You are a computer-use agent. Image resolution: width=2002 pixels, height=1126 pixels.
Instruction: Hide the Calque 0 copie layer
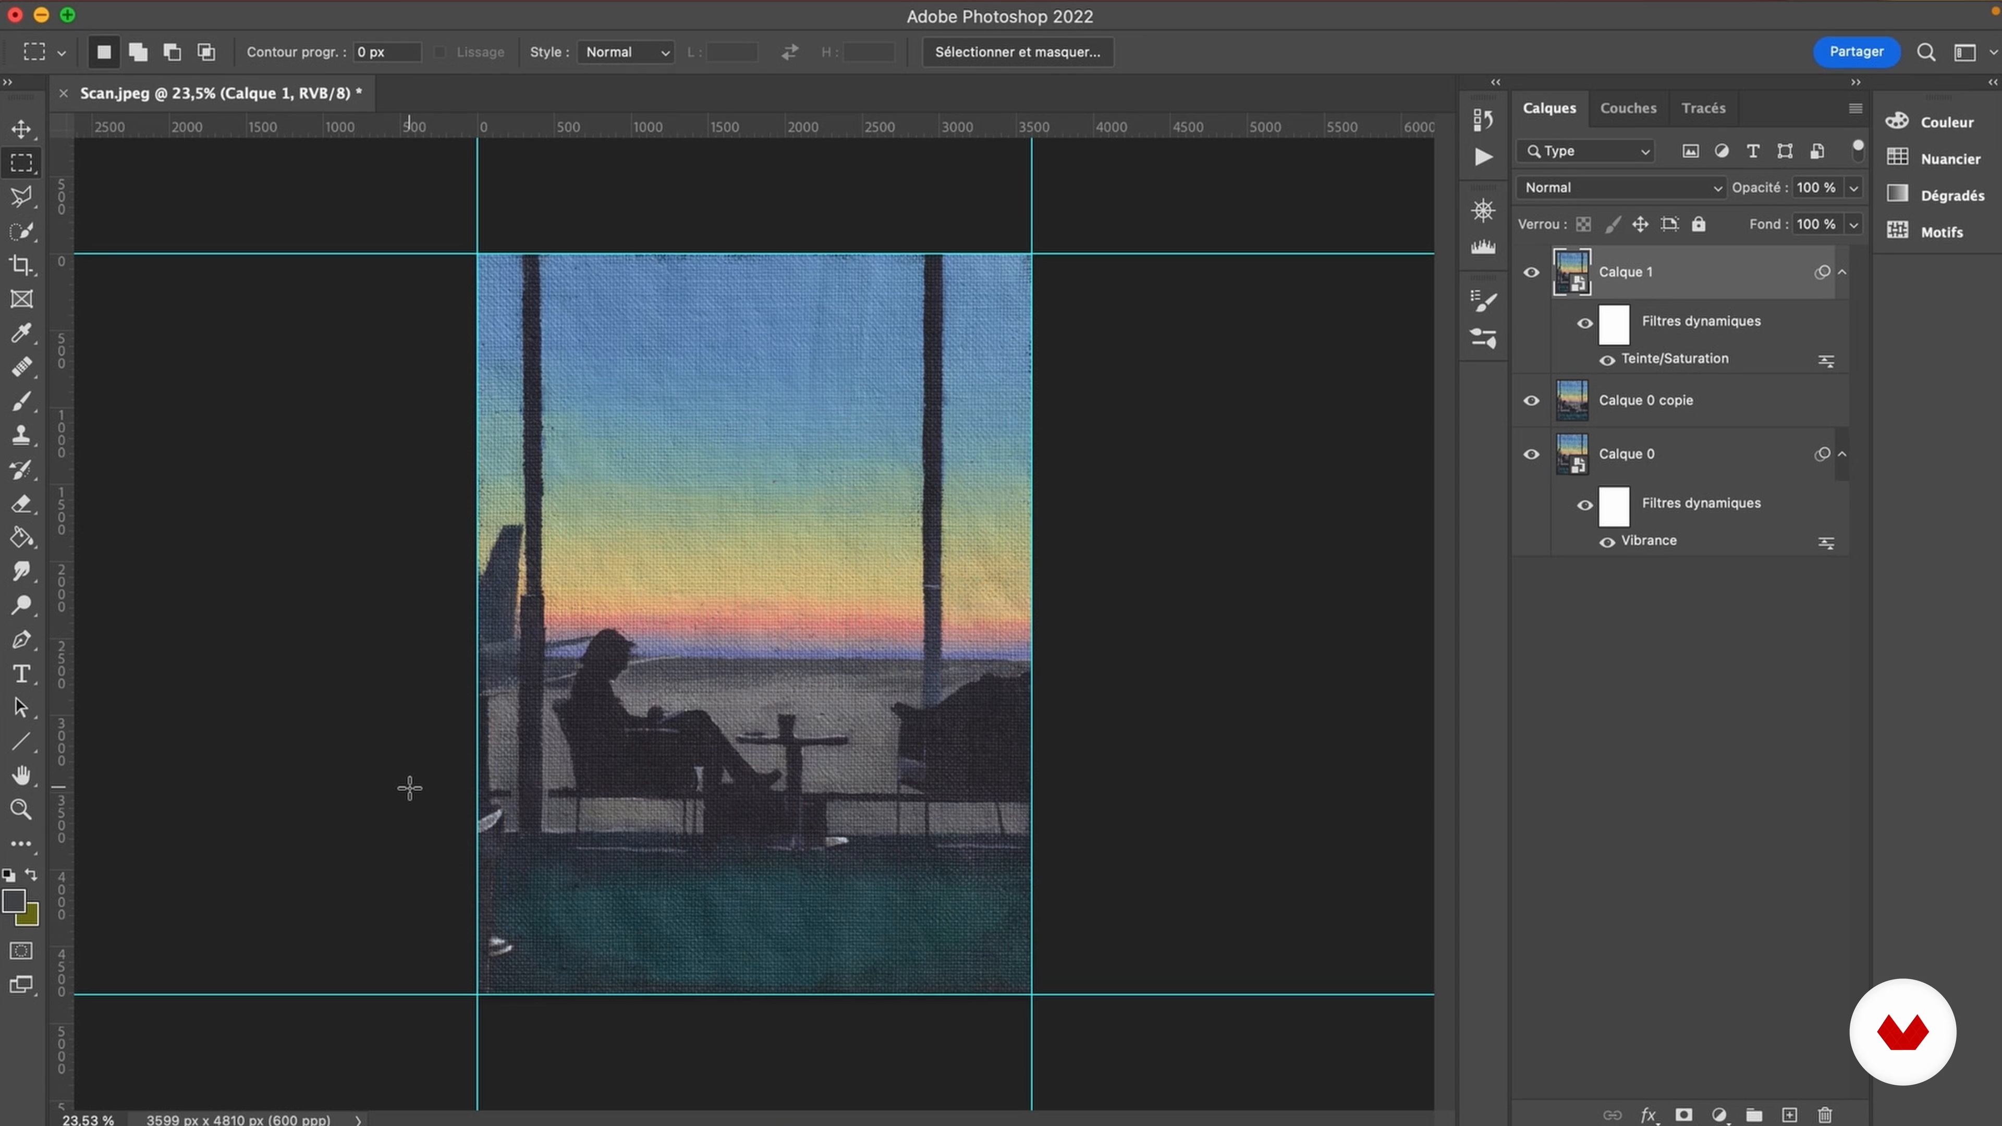tap(1531, 400)
